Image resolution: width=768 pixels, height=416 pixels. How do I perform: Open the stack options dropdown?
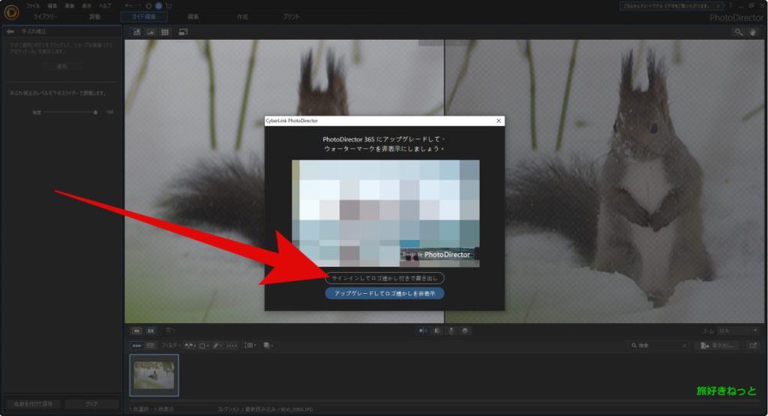268,346
